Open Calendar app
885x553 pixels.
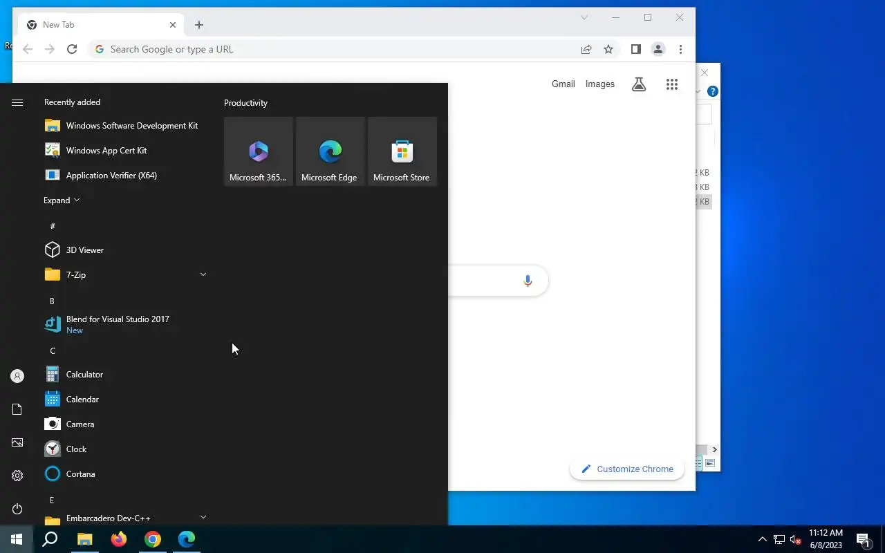pos(124,400)
